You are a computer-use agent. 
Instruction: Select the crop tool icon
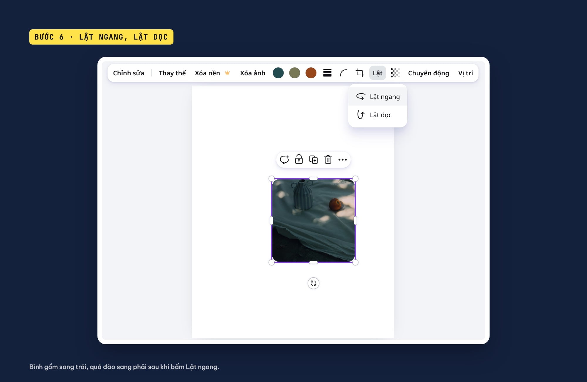coord(360,73)
